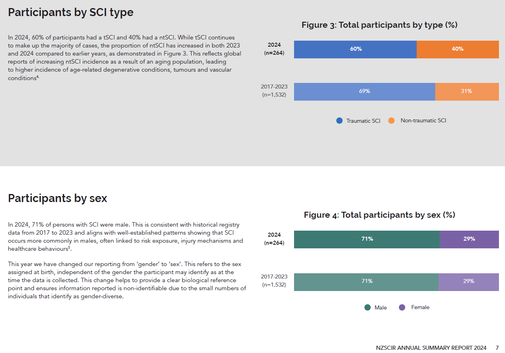Open footnote 4 reference after 'conditions'
The height and width of the screenshot is (353, 505).
(x=38, y=77)
